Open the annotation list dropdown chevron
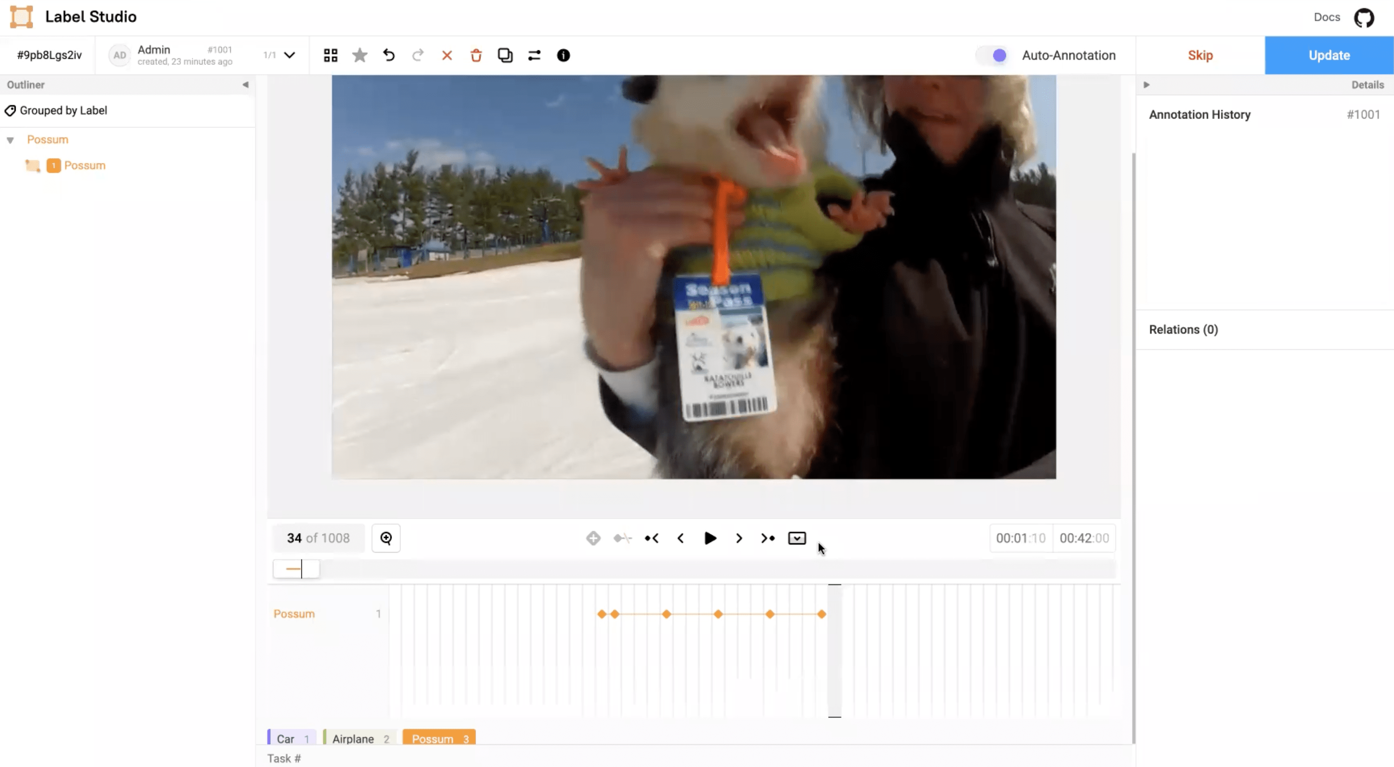The image size is (1394, 767). [x=290, y=55]
